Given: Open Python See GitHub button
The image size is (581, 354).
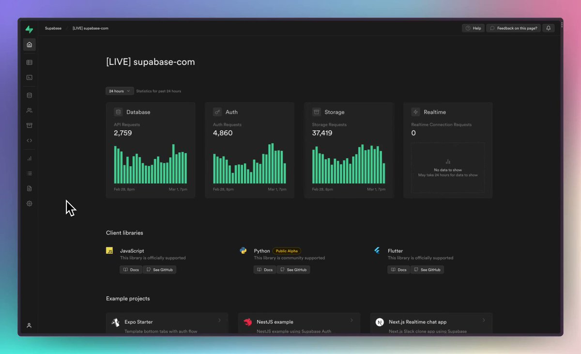Looking at the screenshot, I should (293, 270).
